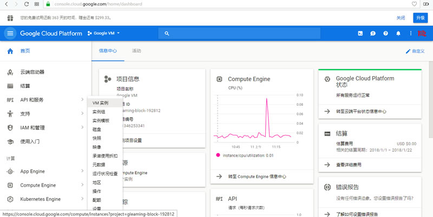Screen dimensions: 433x217
Task: Open the feedback alert icon
Action: pos(373,33)
